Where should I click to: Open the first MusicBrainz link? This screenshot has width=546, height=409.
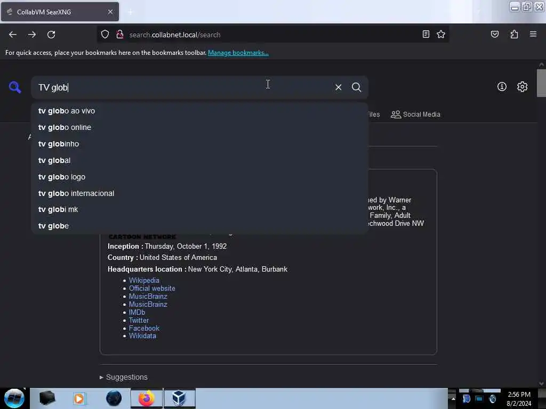click(148, 296)
